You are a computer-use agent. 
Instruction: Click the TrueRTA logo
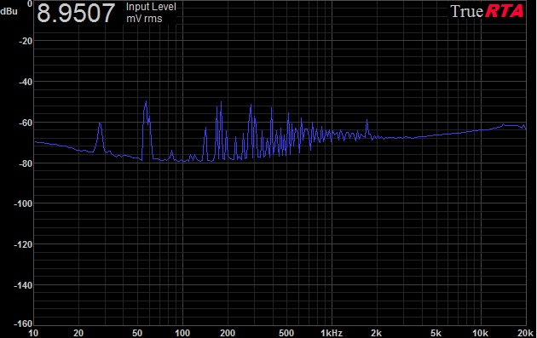click(487, 11)
